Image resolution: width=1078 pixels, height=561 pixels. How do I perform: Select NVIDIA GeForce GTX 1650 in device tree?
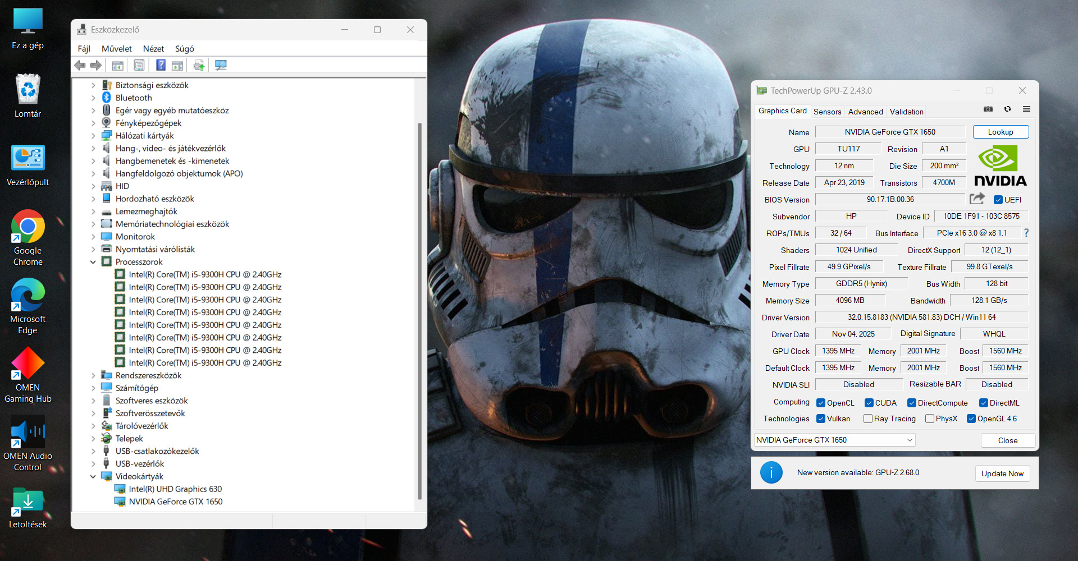(176, 502)
